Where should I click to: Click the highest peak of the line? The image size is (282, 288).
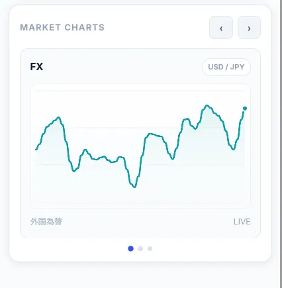tap(207, 106)
